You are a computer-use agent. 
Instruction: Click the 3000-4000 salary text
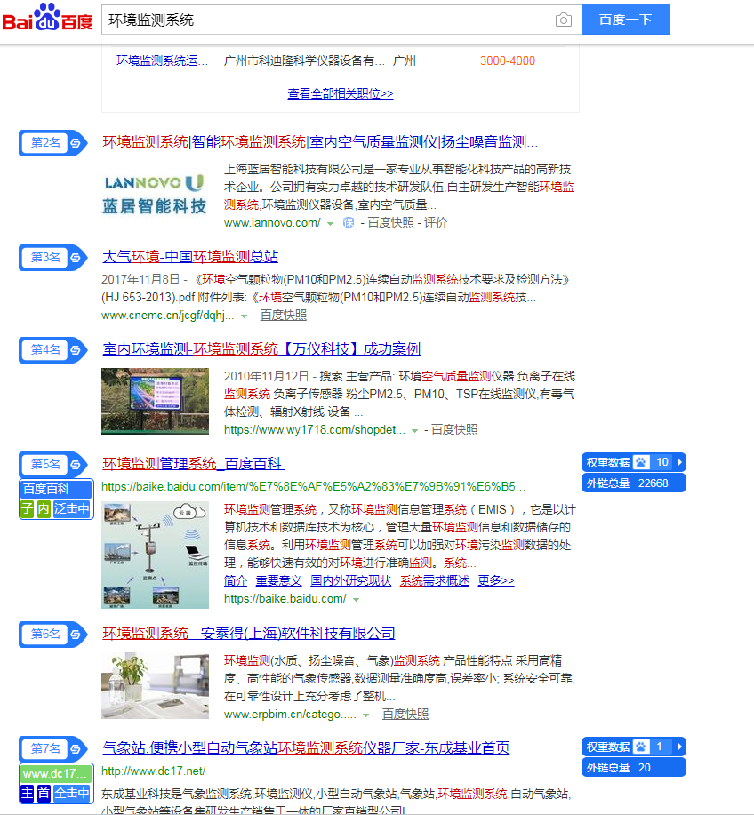(508, 60)
